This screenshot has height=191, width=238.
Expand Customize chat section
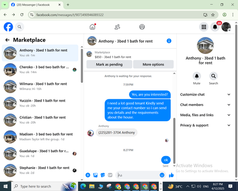pyautogui.click(x=205, y=95)
